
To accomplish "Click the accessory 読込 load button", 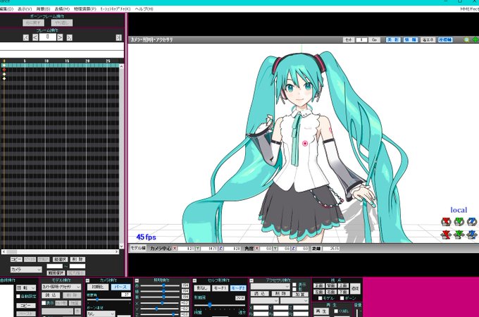I will click(x=260, y=294).
